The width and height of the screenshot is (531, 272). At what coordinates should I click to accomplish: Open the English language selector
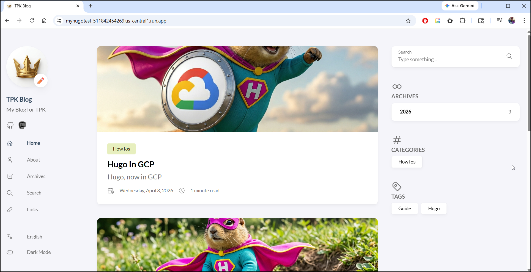[34, 237]
